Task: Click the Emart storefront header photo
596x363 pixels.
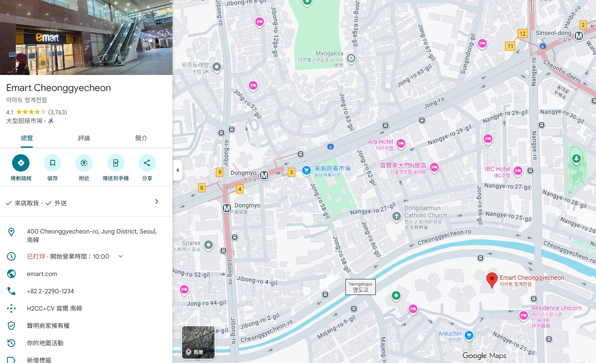Action: pos(86,37)
